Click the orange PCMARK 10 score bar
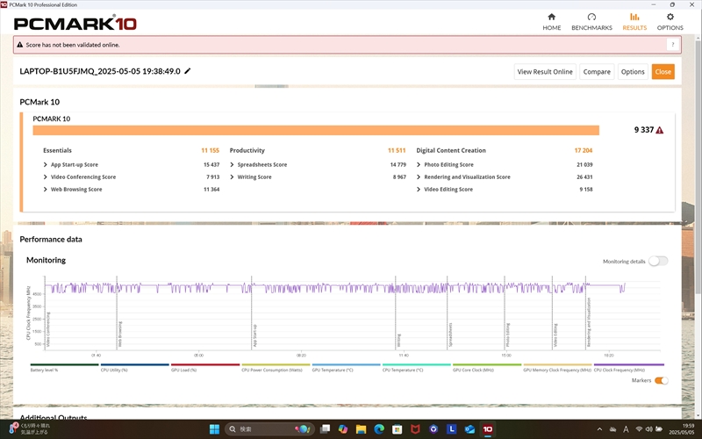 pyautogui.click(x=316, y=130)
